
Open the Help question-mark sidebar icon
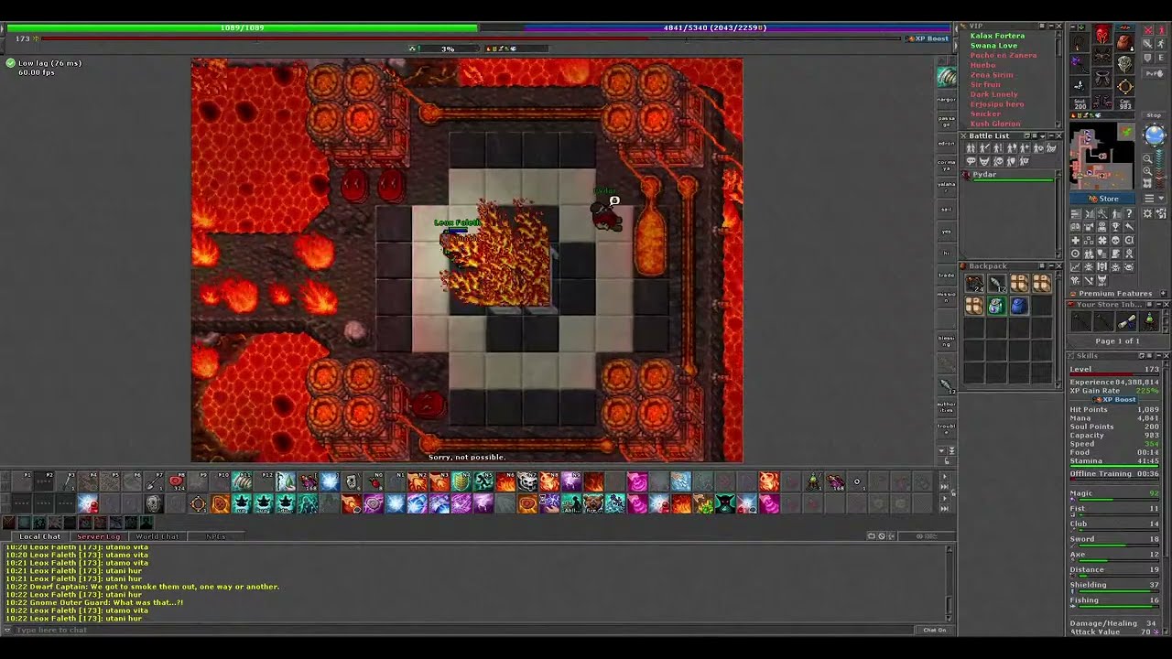pos(1129,213)
